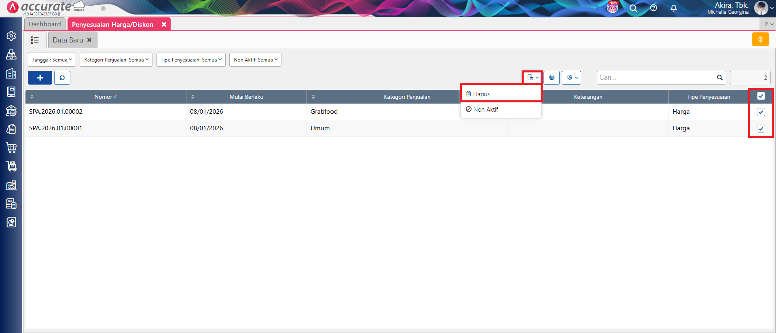This screenshot has width=776, height=333.
Task: Open the list view icon tab
Action: (x=35, y=40)
